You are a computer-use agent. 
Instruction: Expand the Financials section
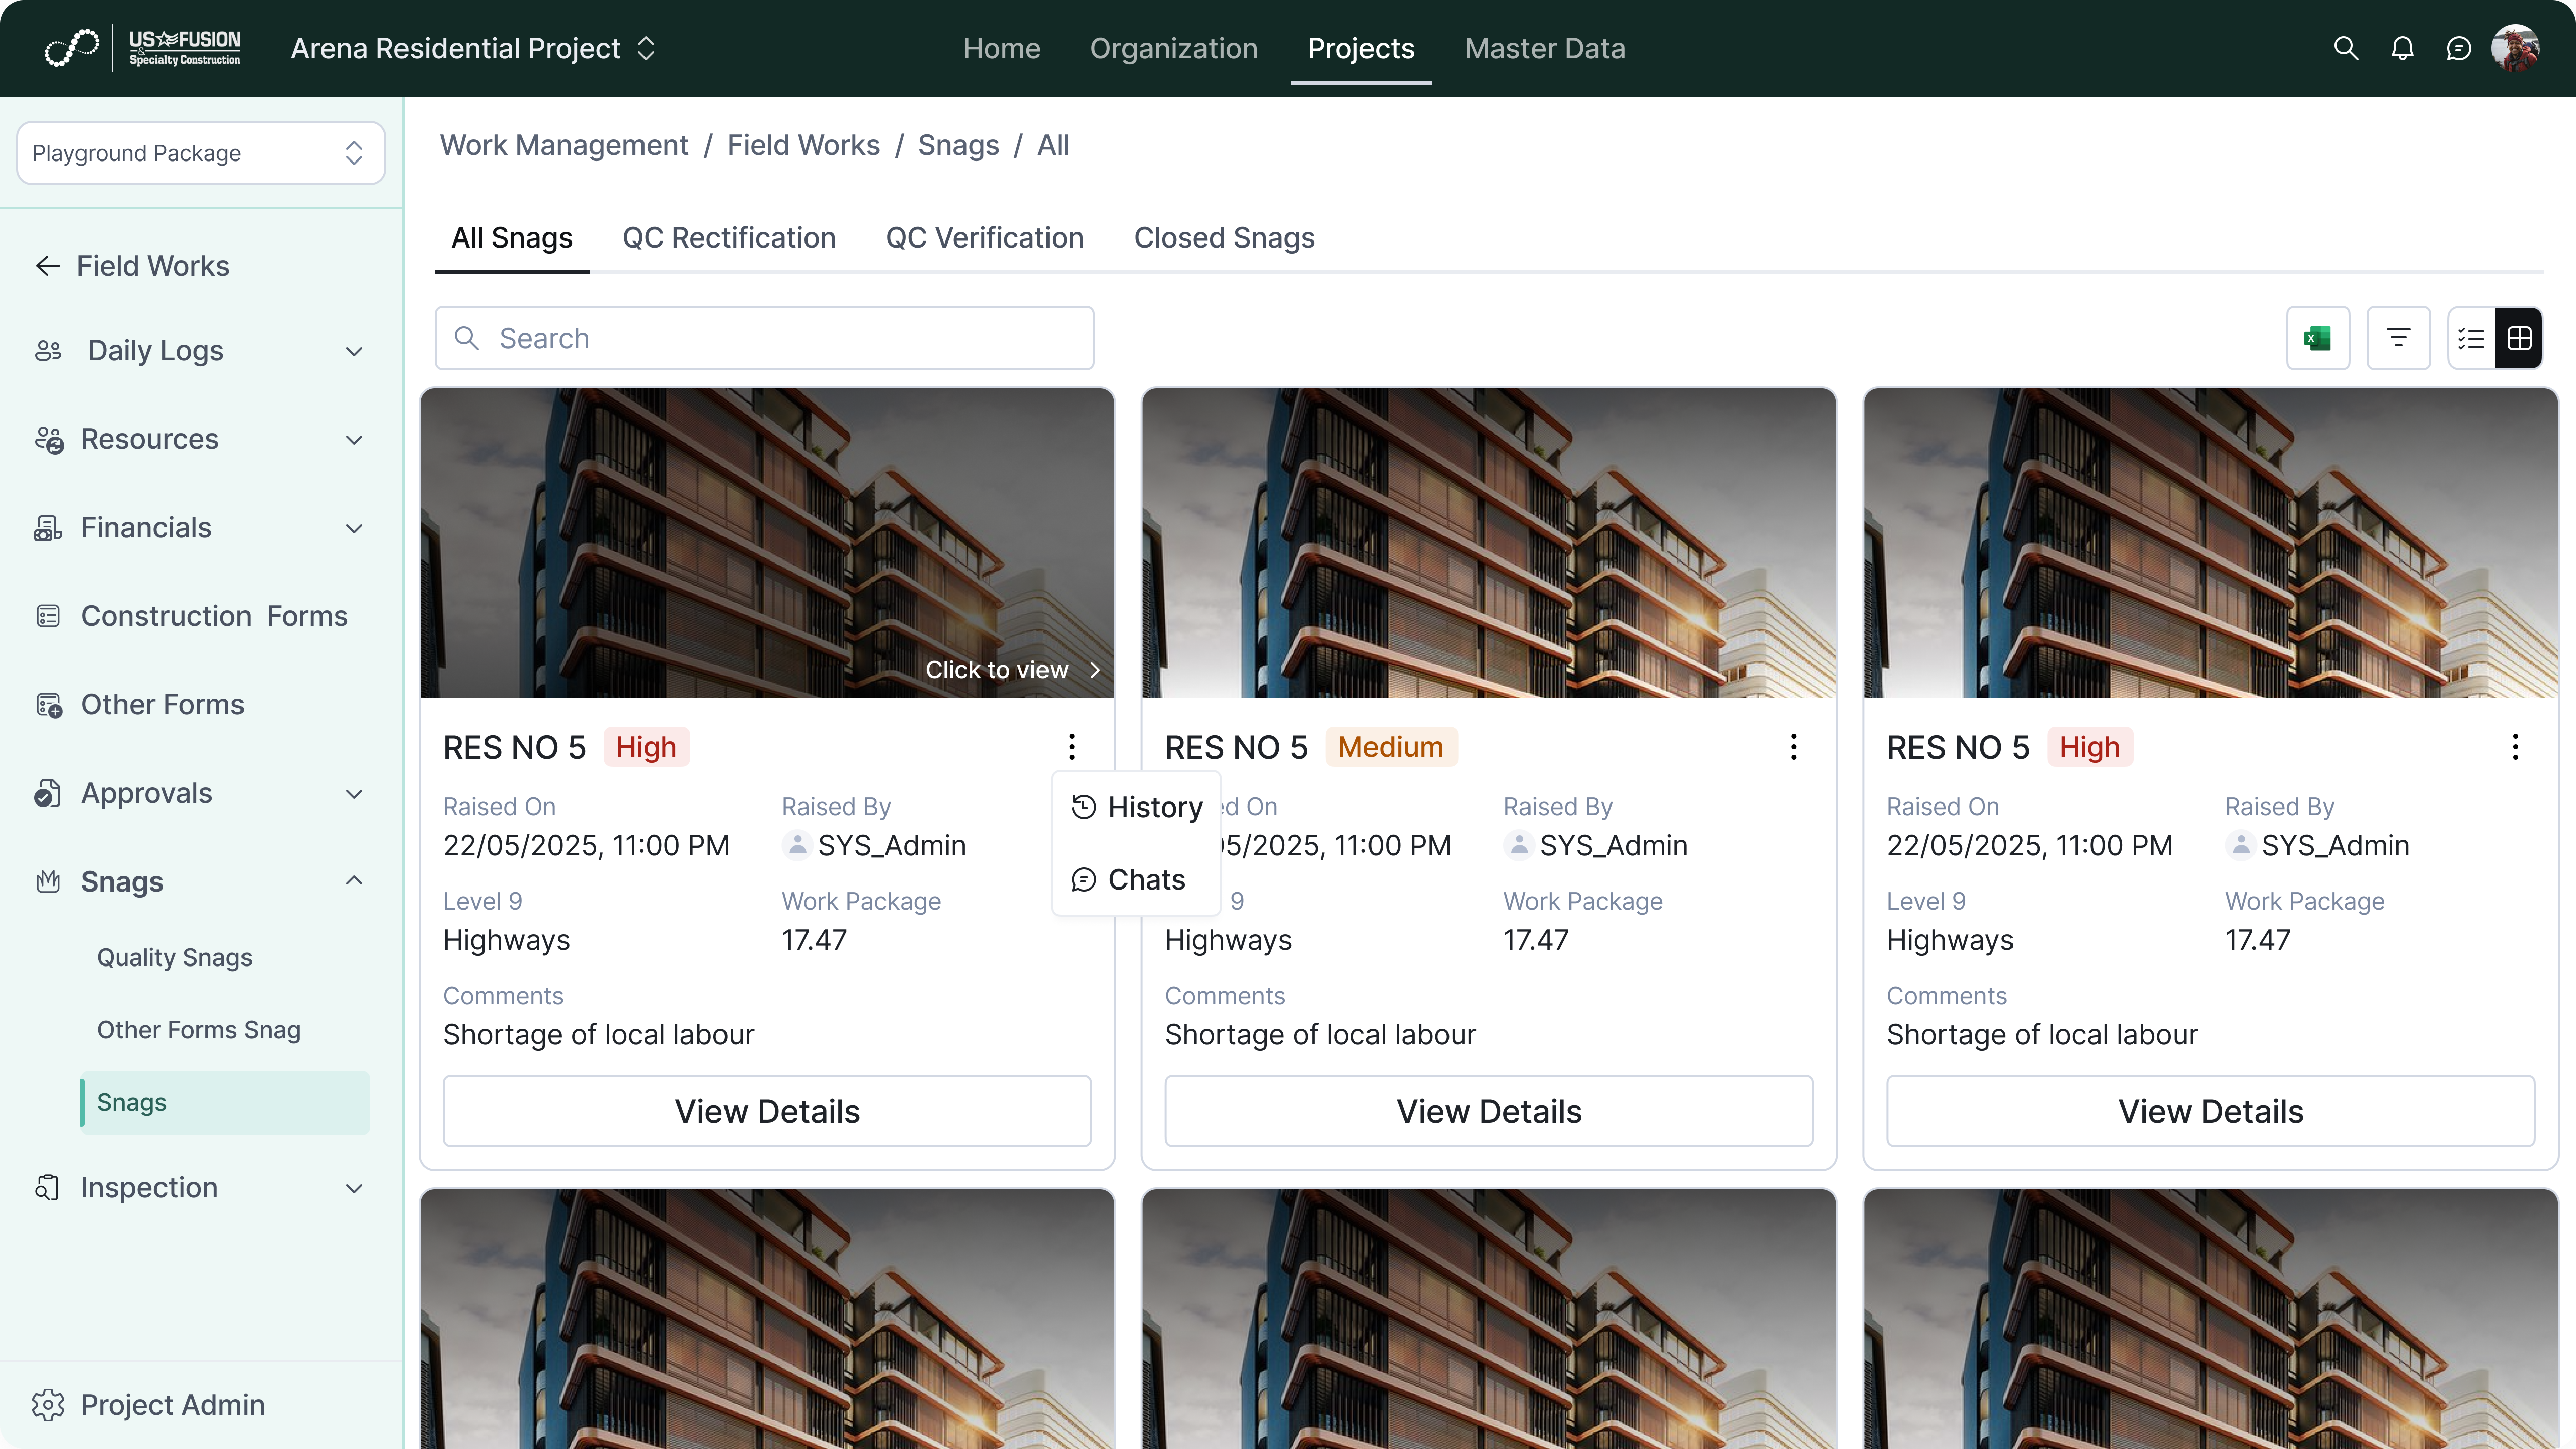[354, 528]
